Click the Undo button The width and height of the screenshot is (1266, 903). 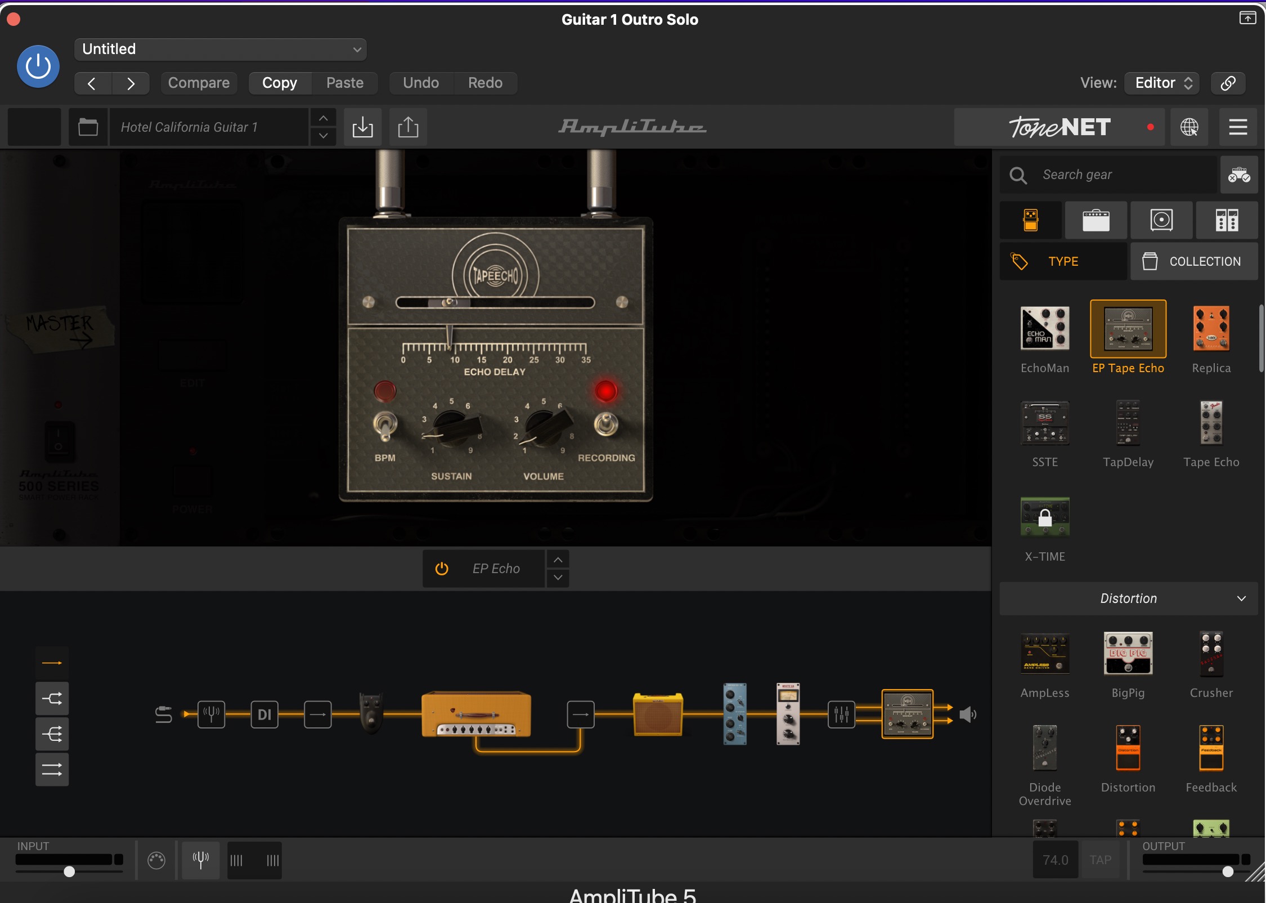421,83
